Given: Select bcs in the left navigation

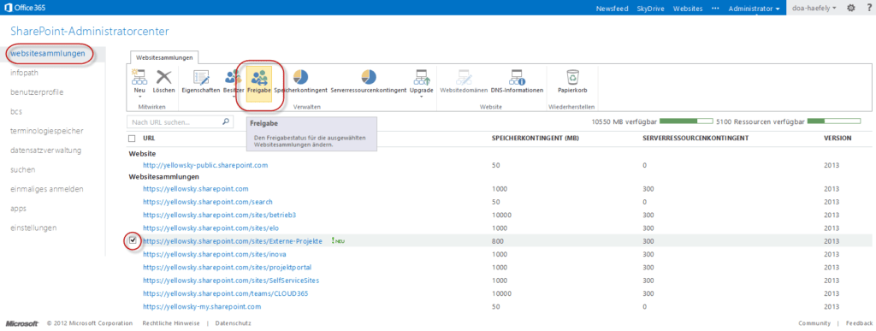Looking at the screenshot, I should tap(15, 112).
